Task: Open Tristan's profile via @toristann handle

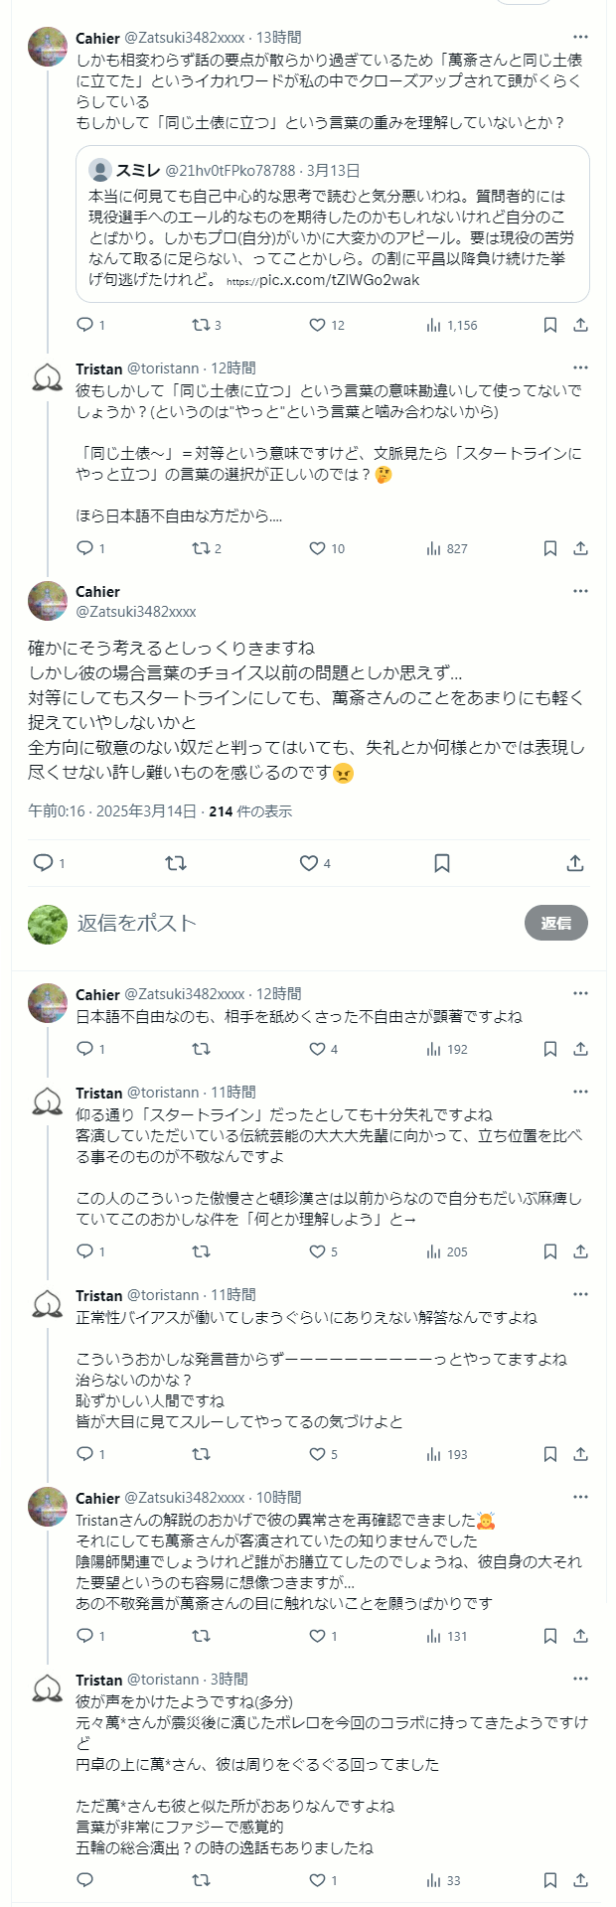Action: click(163, 368)
